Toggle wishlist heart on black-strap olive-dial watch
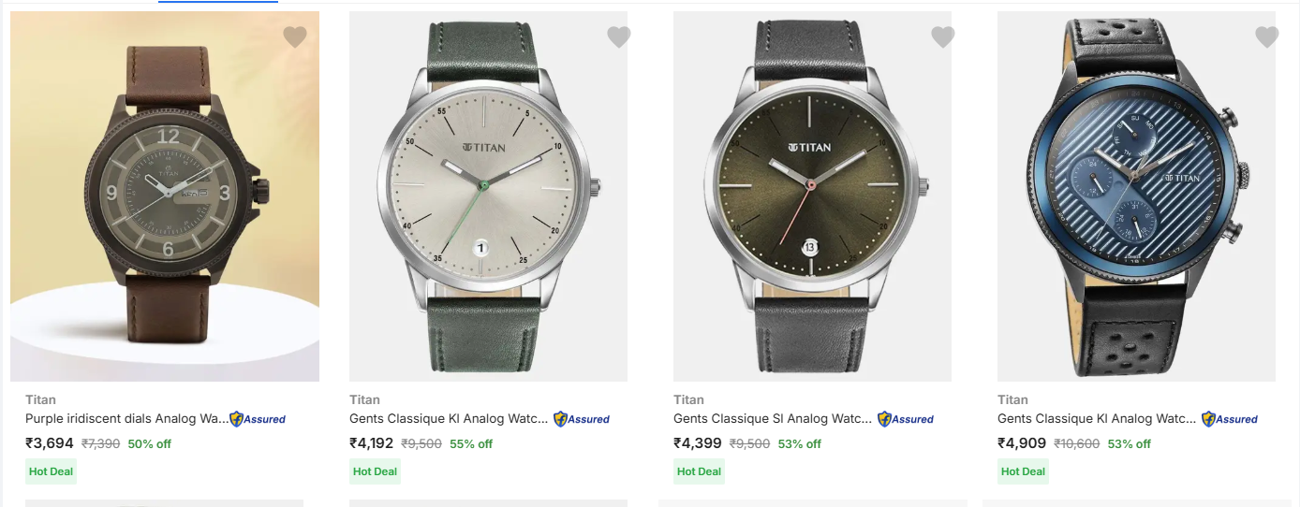The image size is (1300, 507). [x=943, y=37]
